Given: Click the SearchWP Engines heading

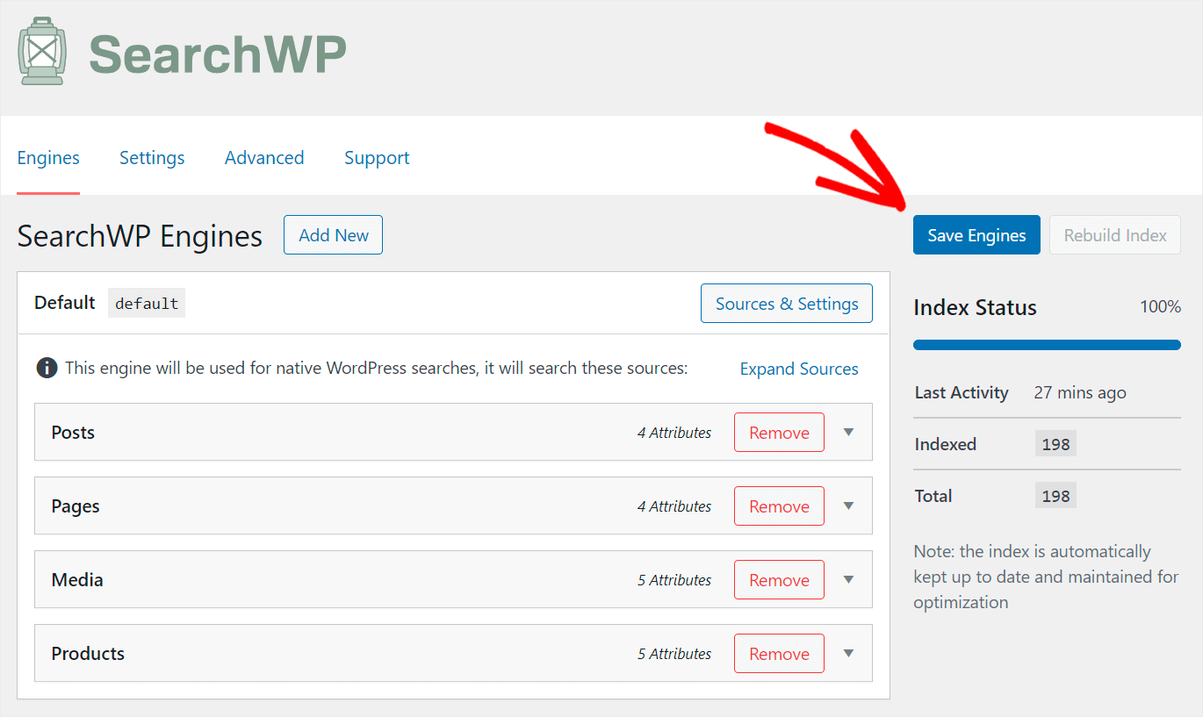Looking at the screenshot, I should (140, 236).
